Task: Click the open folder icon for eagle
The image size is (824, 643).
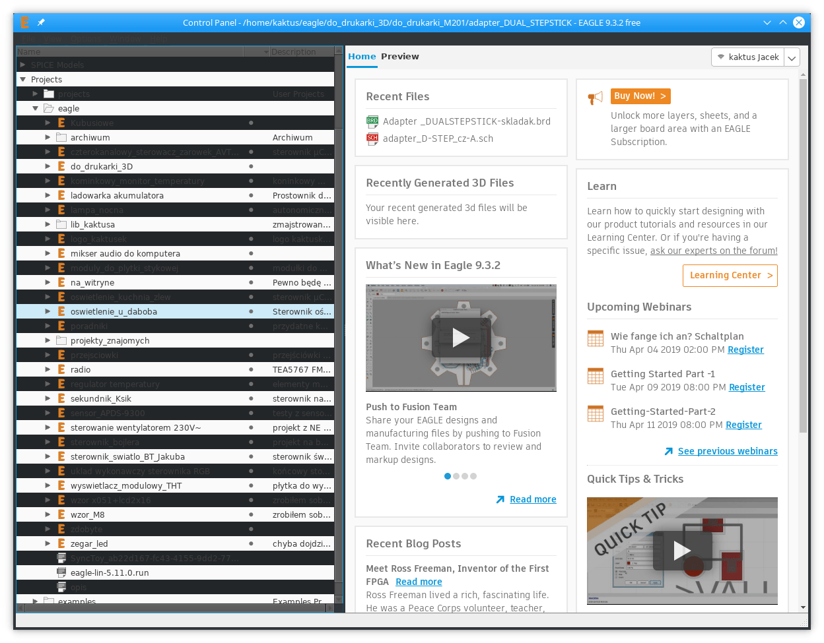Action: 49,109
